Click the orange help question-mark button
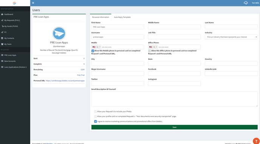Viewport: 260px width, 144px height. click(256, 141)
